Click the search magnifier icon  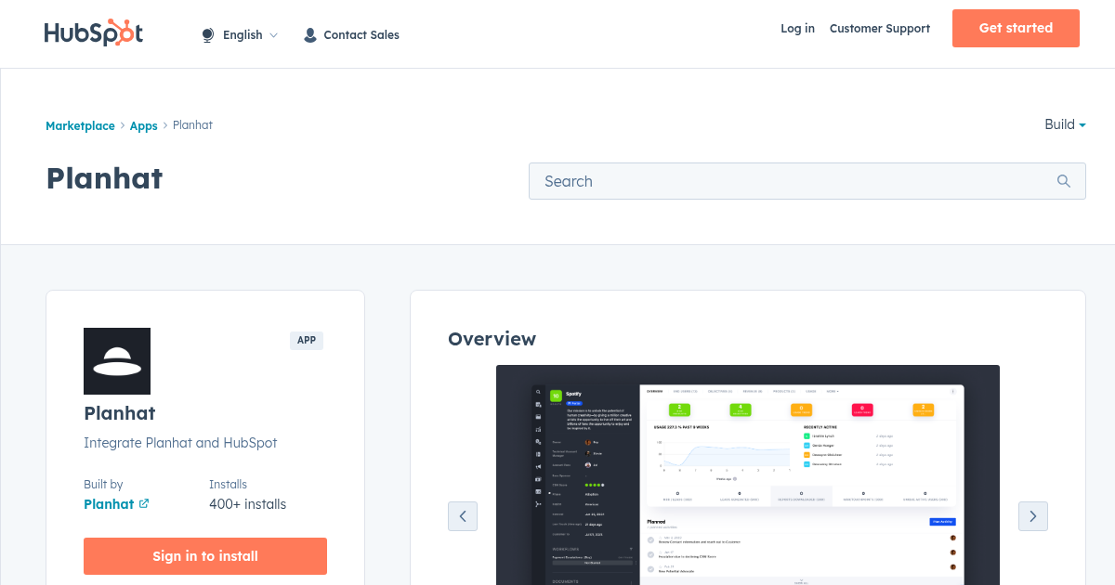coord(1064,181)
